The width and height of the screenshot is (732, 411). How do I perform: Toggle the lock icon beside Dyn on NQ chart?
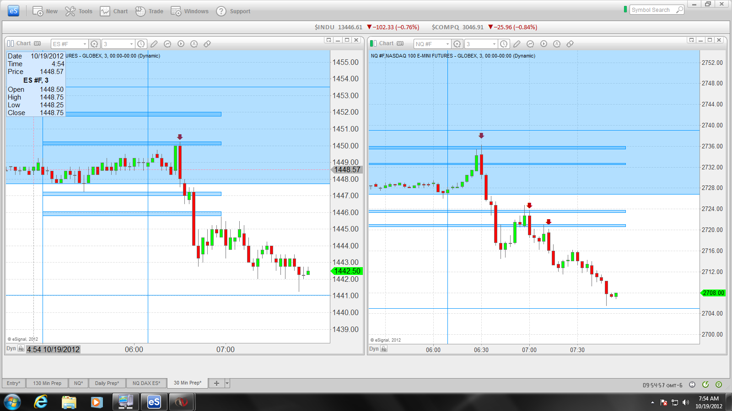pyautogui.click(x=384, y=349)
